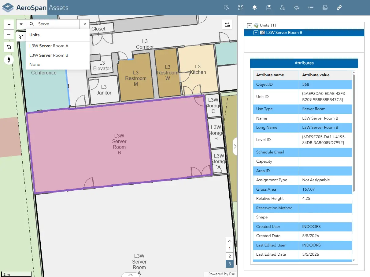Select L3W Server Room B tree row
The height and width of the screenshot is (277, 370).
[x=304, y=33]
